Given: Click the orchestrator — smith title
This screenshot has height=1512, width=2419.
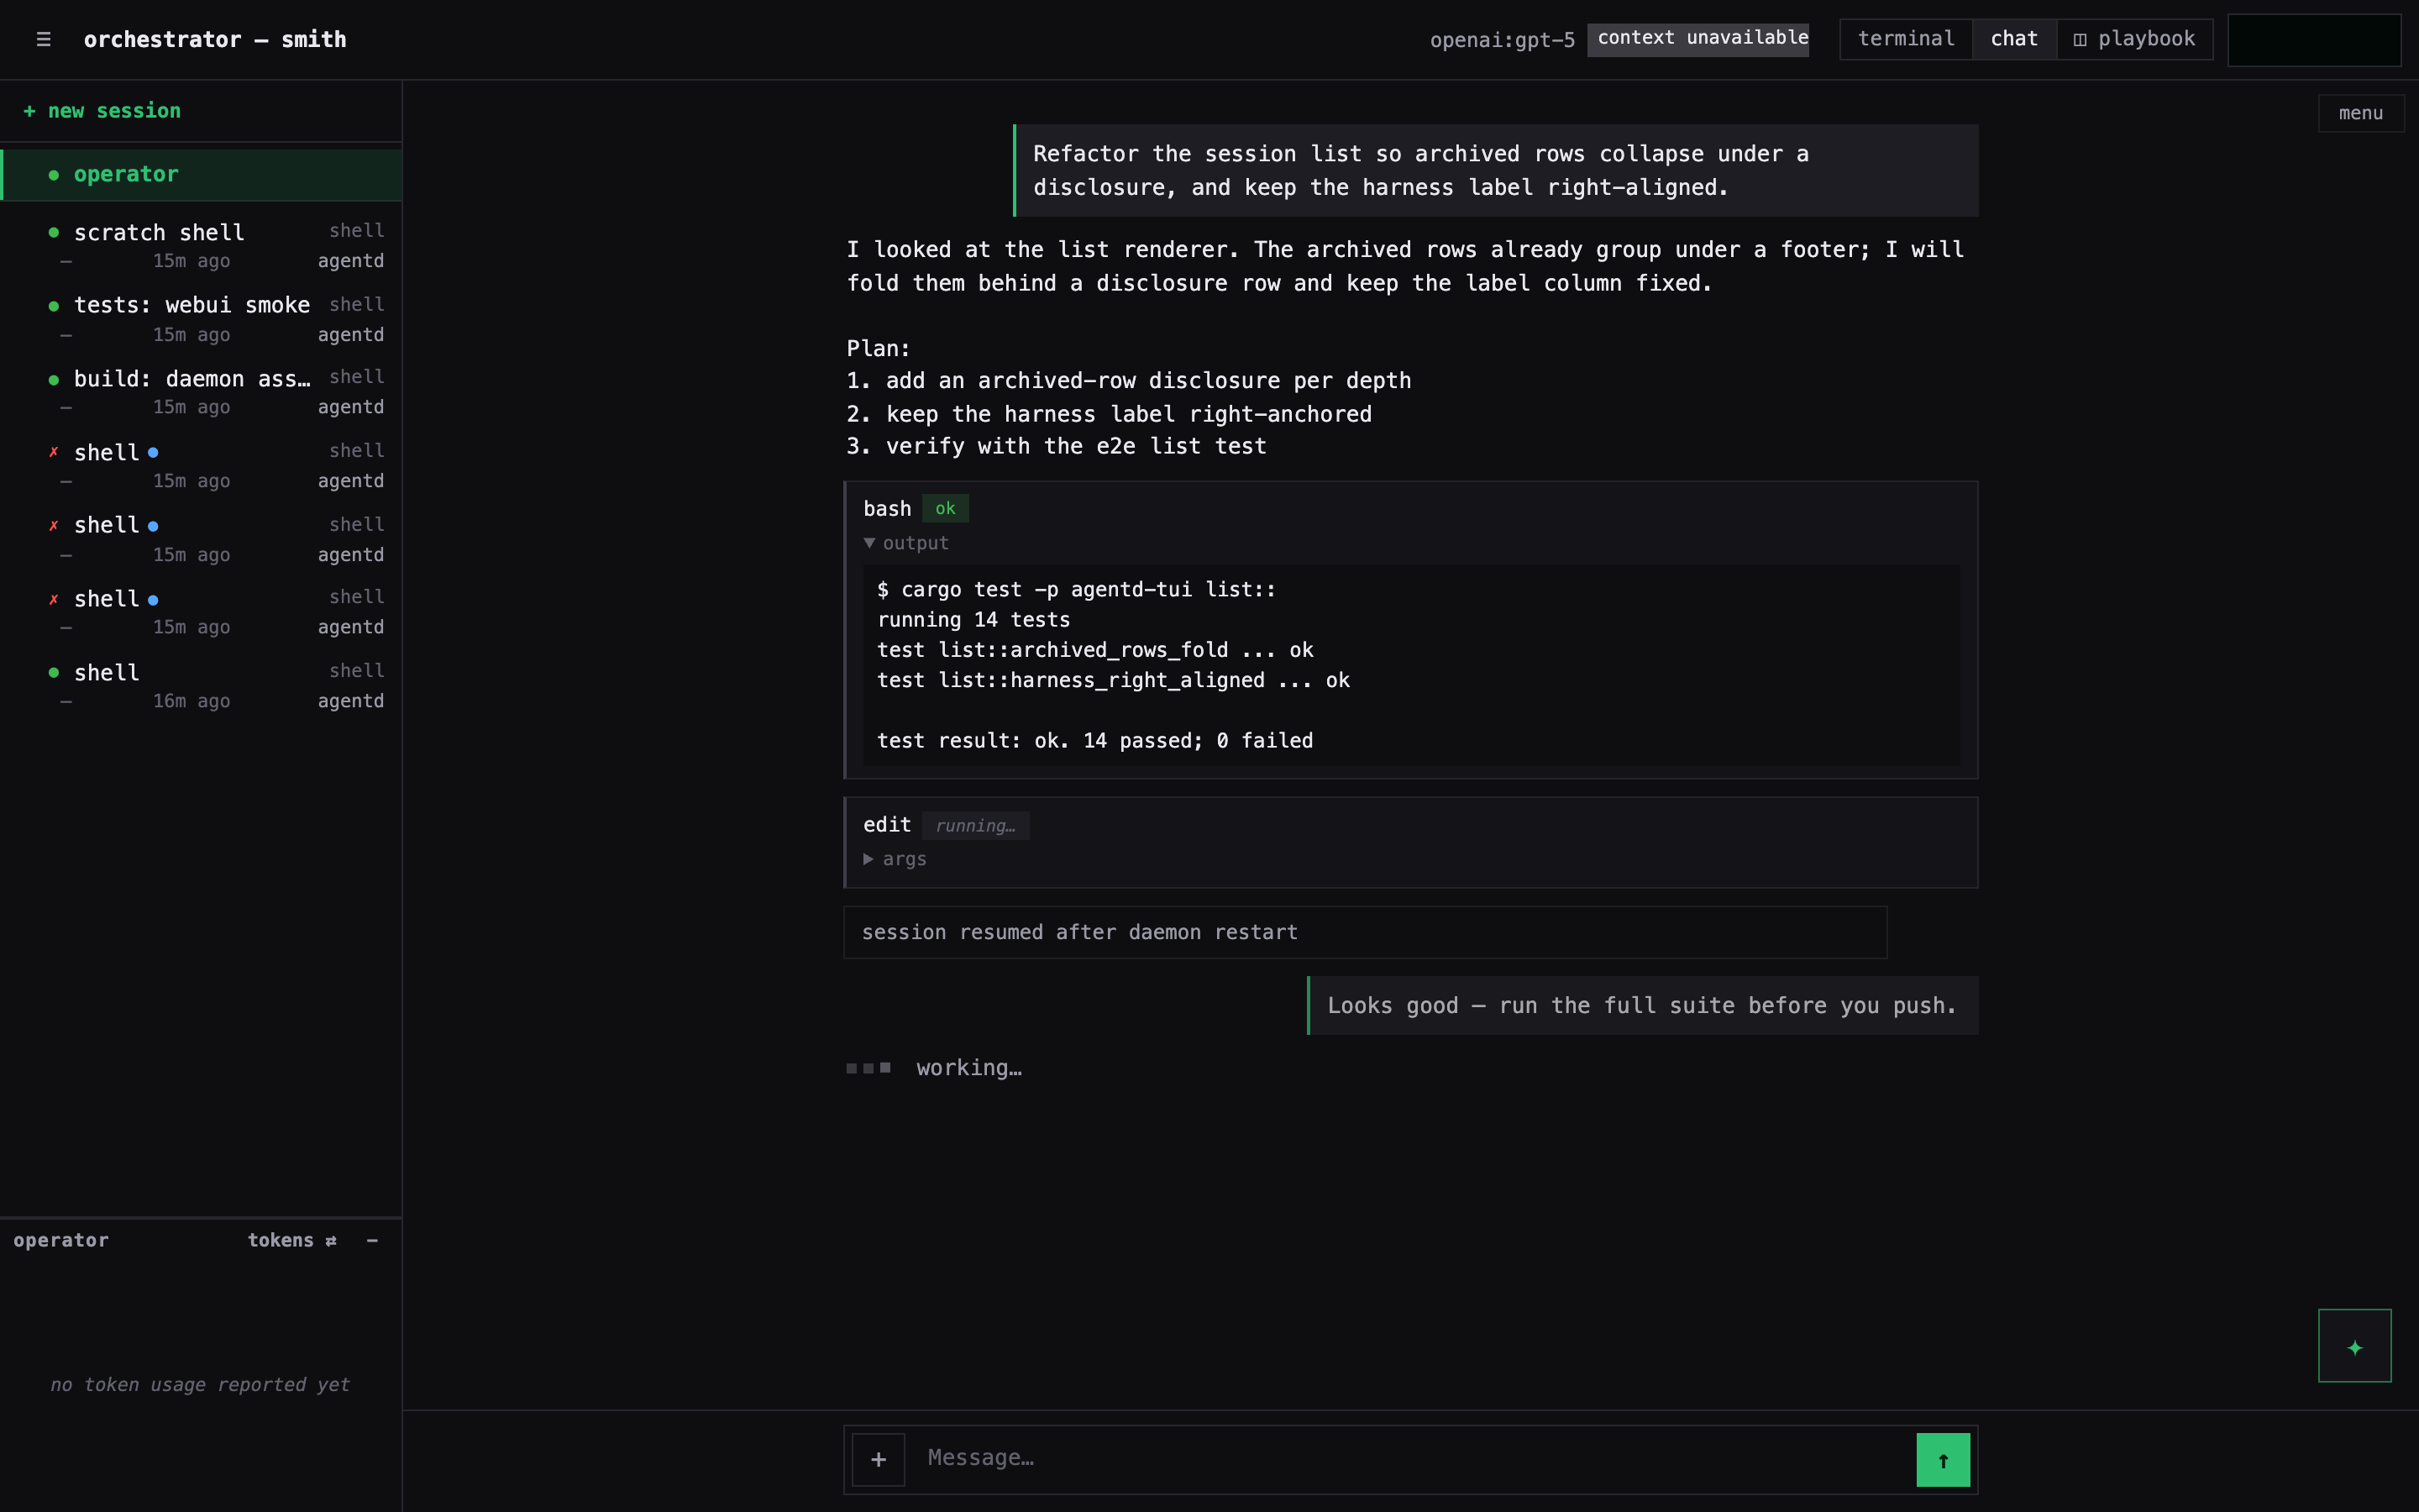Looking at the screenshot, I should point(215,39).
